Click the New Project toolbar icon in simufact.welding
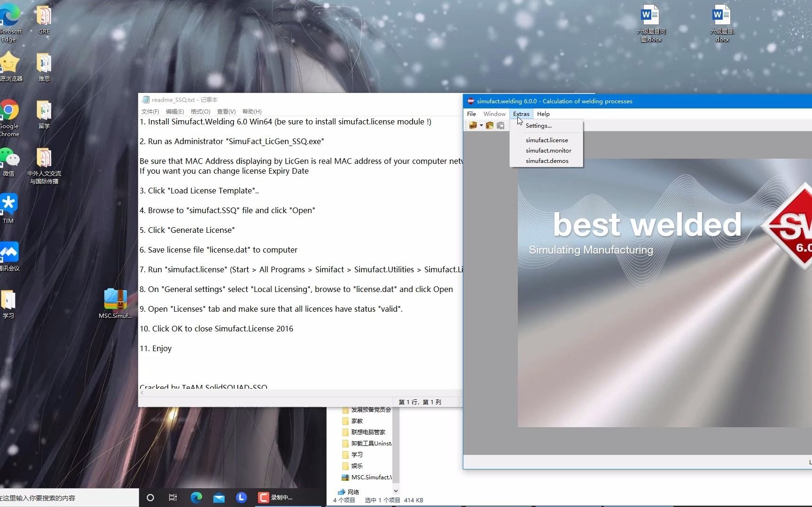 (473, 125)
